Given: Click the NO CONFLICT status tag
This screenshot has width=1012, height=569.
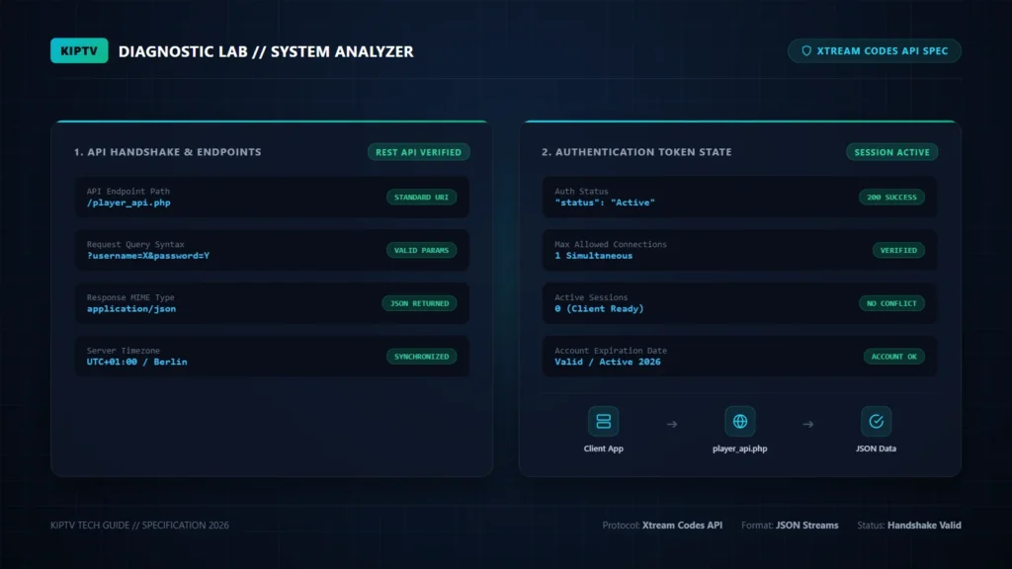Looking at the screenshot, I should click(891, 303).
